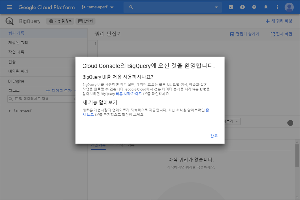Click the 쿼리 편집기 heading
Screen dimensions: 300x200
click(108, 34)
